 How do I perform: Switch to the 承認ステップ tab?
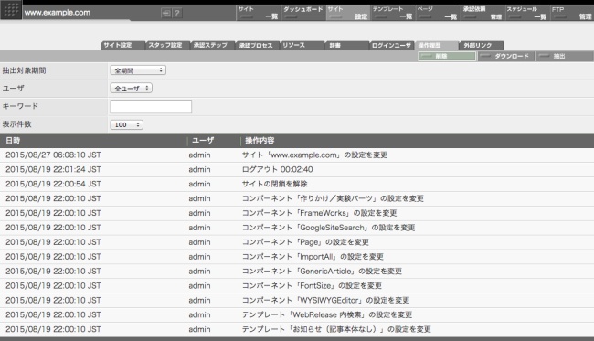point(212,45)
